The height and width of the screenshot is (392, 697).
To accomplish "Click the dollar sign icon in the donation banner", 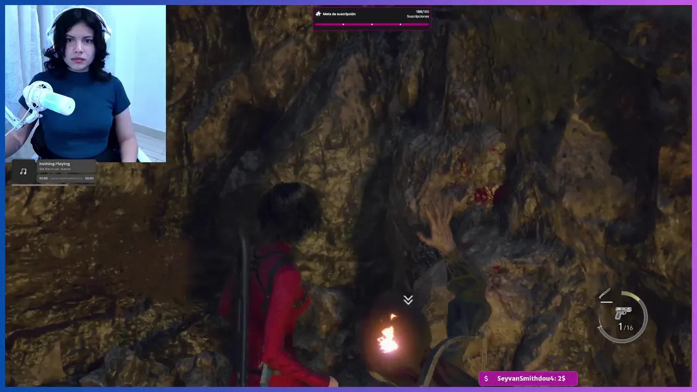I will click(x=486, y=378).
